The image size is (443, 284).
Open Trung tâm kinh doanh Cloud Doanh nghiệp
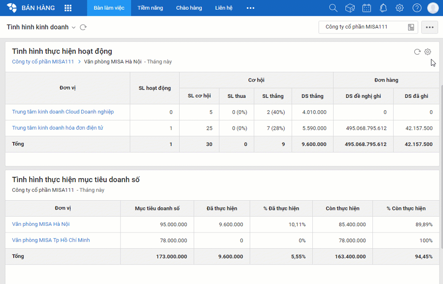tap(63, 112)
